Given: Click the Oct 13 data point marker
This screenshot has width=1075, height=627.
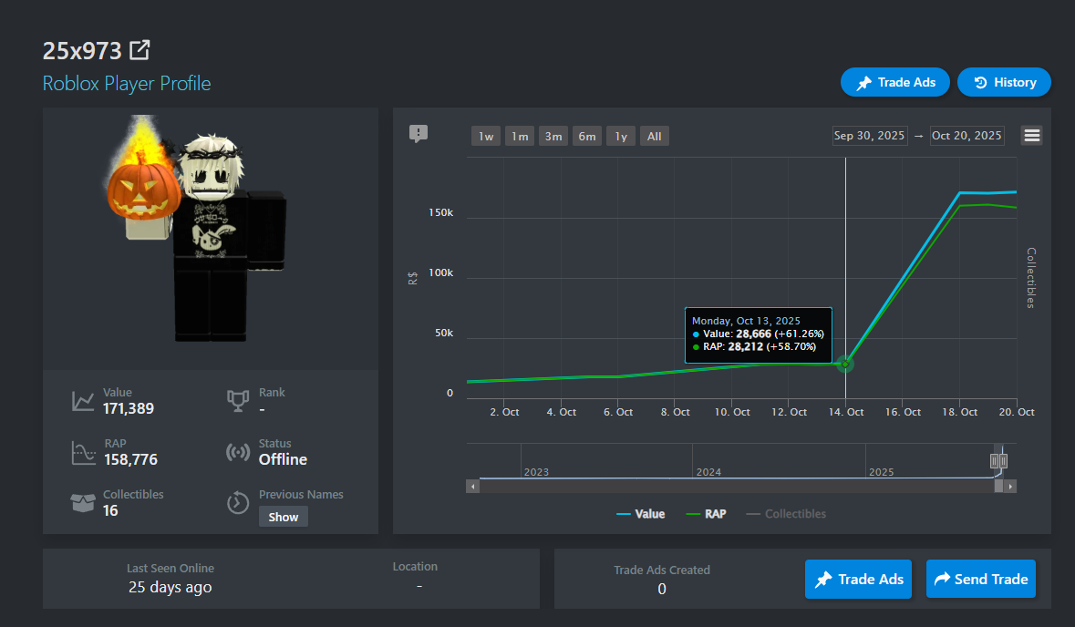Looking at the screenshot, I should click(845, 365).
